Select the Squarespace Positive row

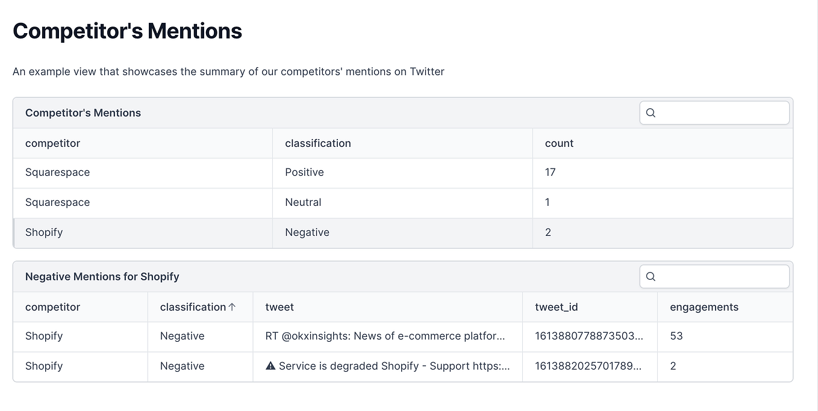pos(403,173)
